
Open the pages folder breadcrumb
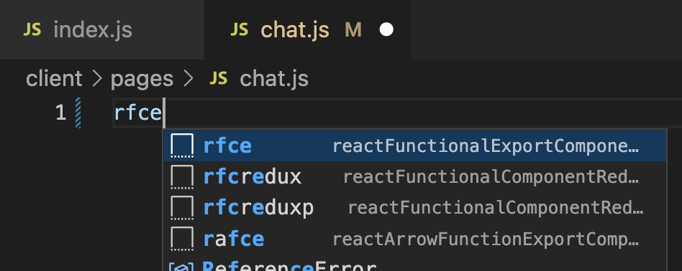[x=142, y=79]
